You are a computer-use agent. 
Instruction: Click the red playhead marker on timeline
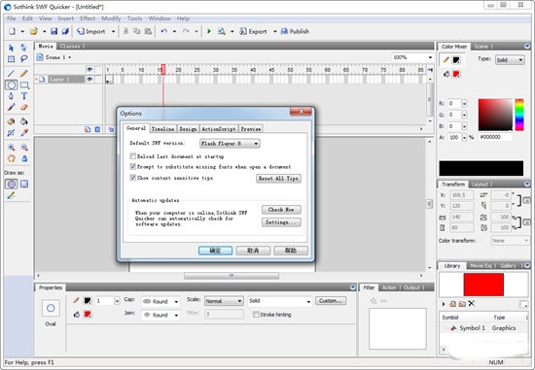click(x=163, y=69)
